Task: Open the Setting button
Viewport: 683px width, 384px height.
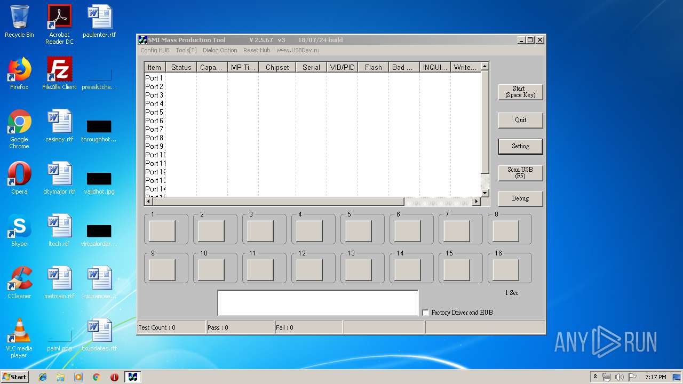Action: (520, 146)
